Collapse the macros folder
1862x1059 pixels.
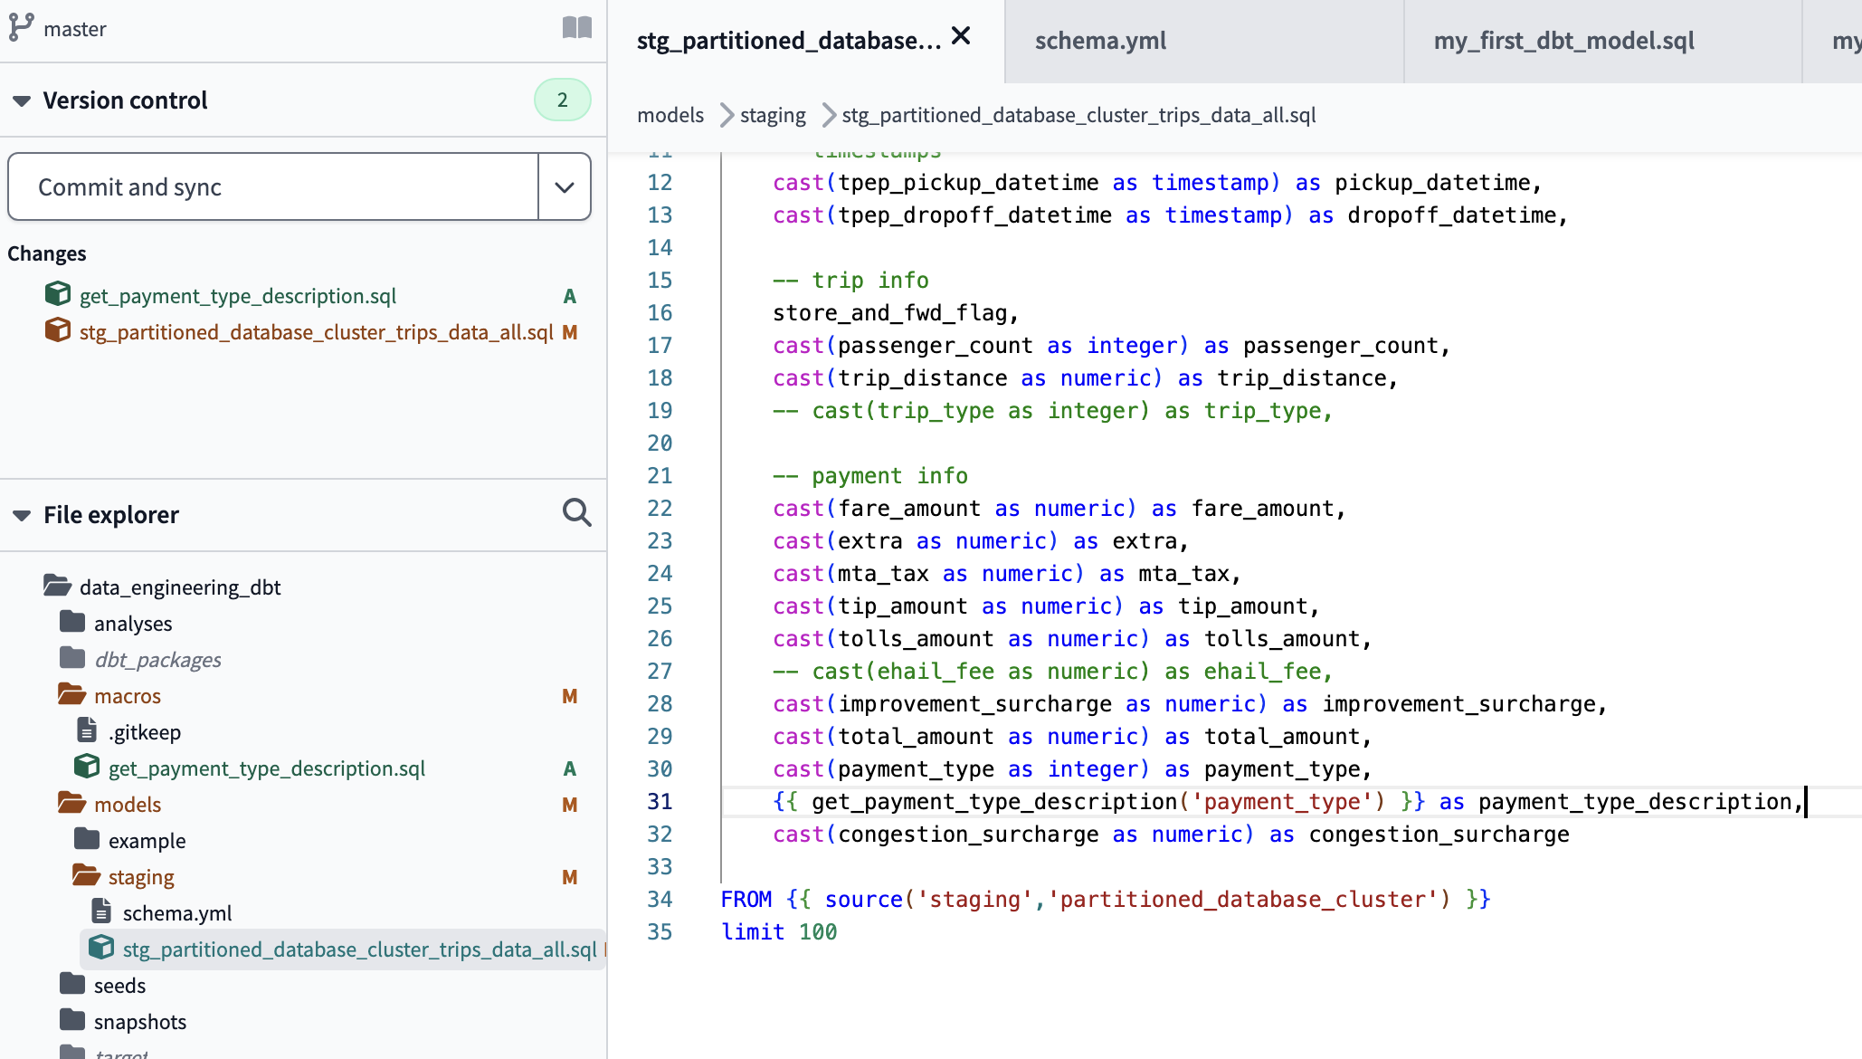pos(128,696)
